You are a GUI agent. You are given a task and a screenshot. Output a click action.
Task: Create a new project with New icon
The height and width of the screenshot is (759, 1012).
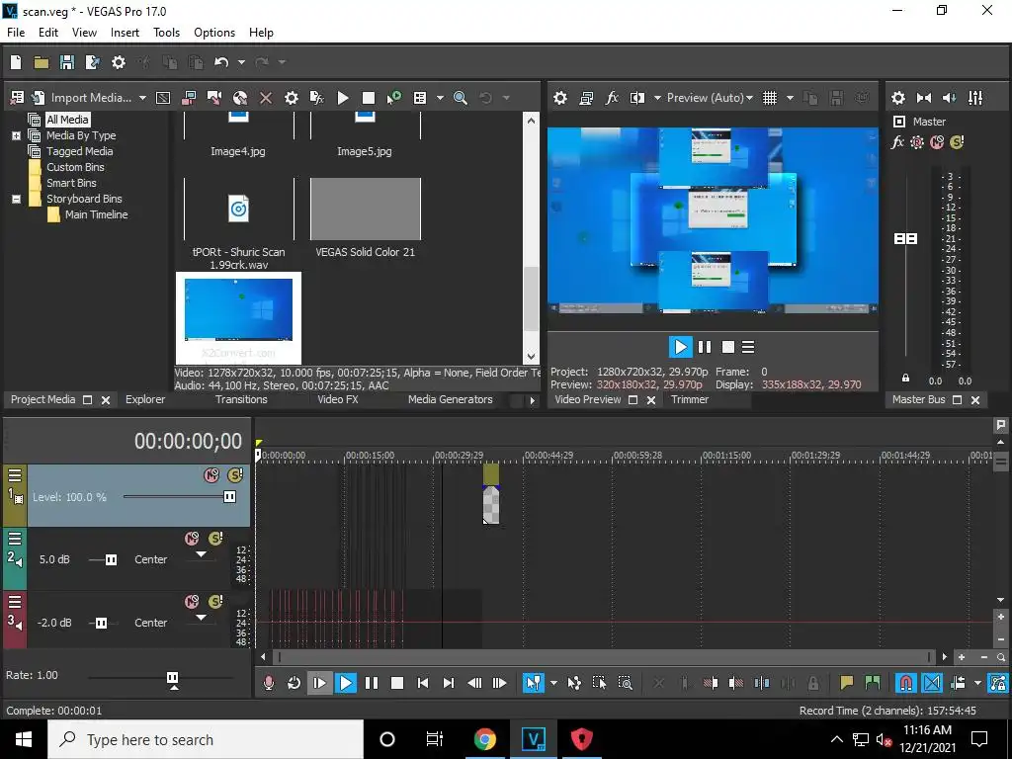point(16,62)
